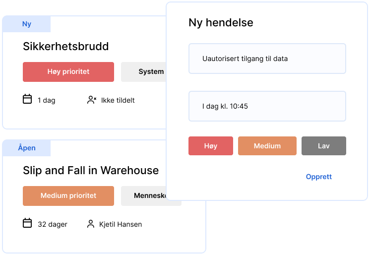Open the Sikkerhetsbrudd incident title
370x255 pixels.
coord(65,47)
